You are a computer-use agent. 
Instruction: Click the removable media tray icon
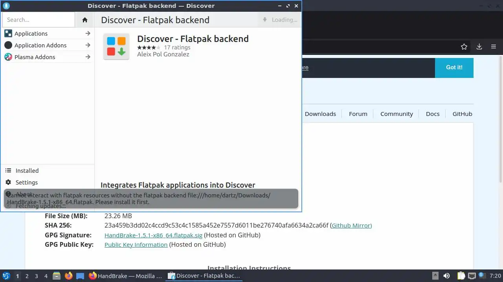click(435, 276)
